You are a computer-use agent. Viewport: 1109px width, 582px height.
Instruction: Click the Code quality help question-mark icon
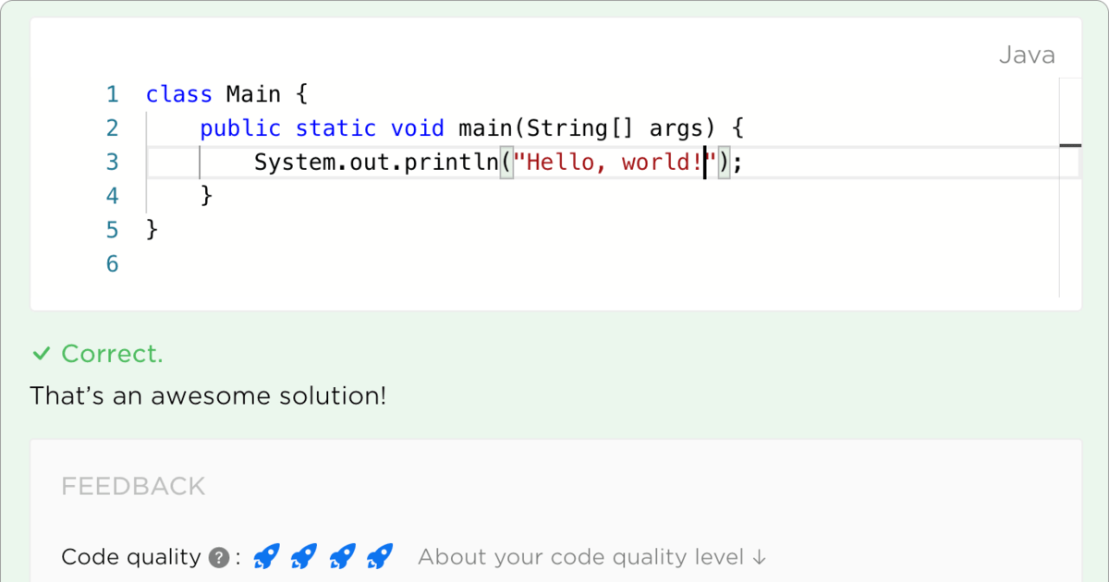click(218, 558)
